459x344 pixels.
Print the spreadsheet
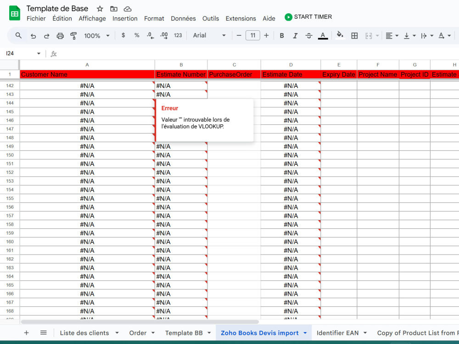click(x=60, y=36)
